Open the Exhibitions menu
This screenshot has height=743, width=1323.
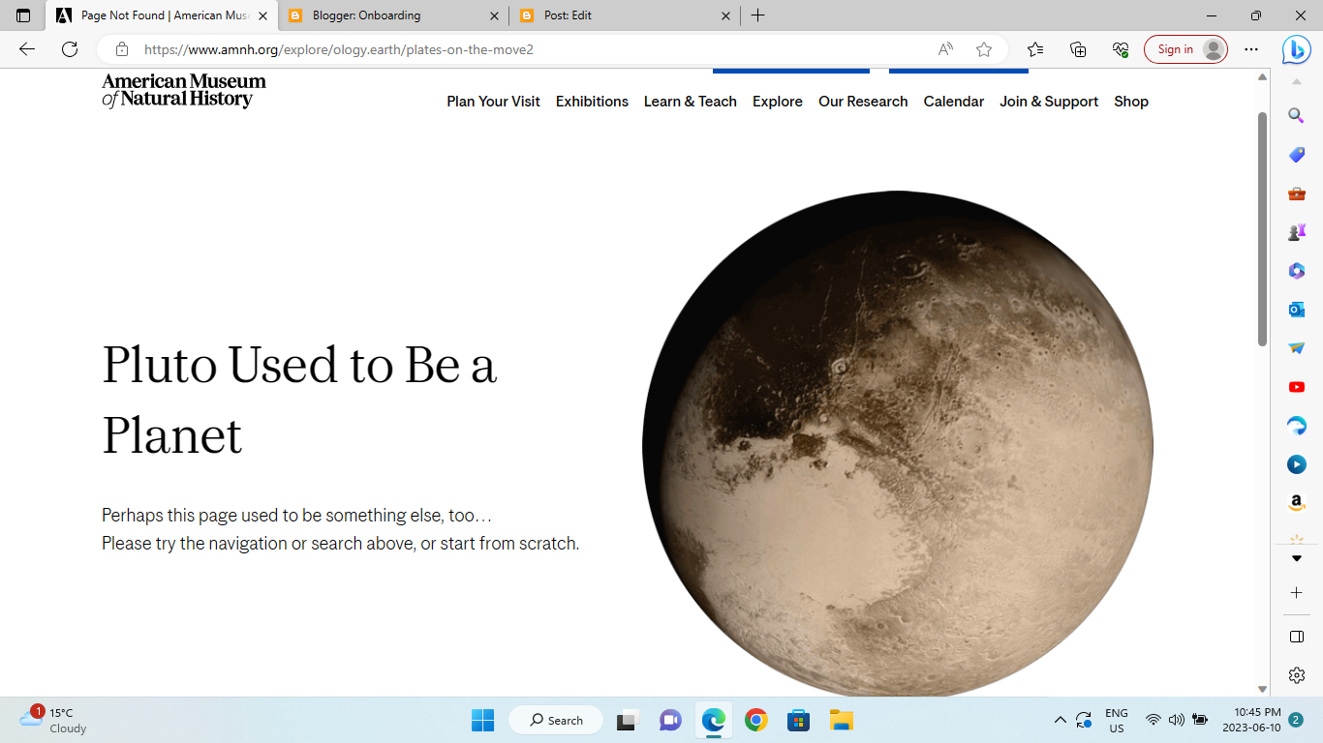592,102
